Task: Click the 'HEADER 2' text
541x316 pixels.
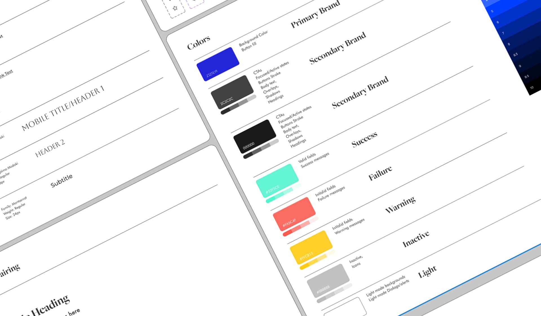Action: pos(50,148)
